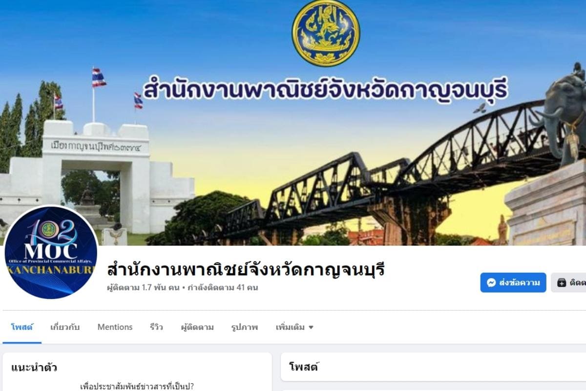Switch to the เกี่ยวกับ tab
This screenshot has height=391, width=586.
coord(65,327)
